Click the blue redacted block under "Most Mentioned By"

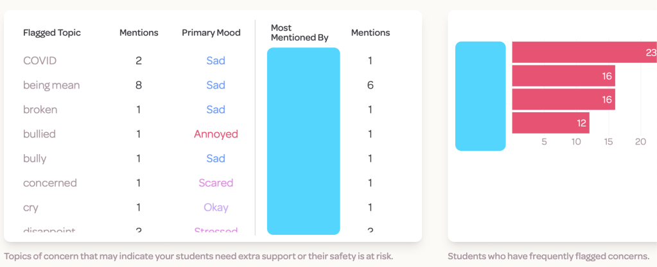[303, 141]
